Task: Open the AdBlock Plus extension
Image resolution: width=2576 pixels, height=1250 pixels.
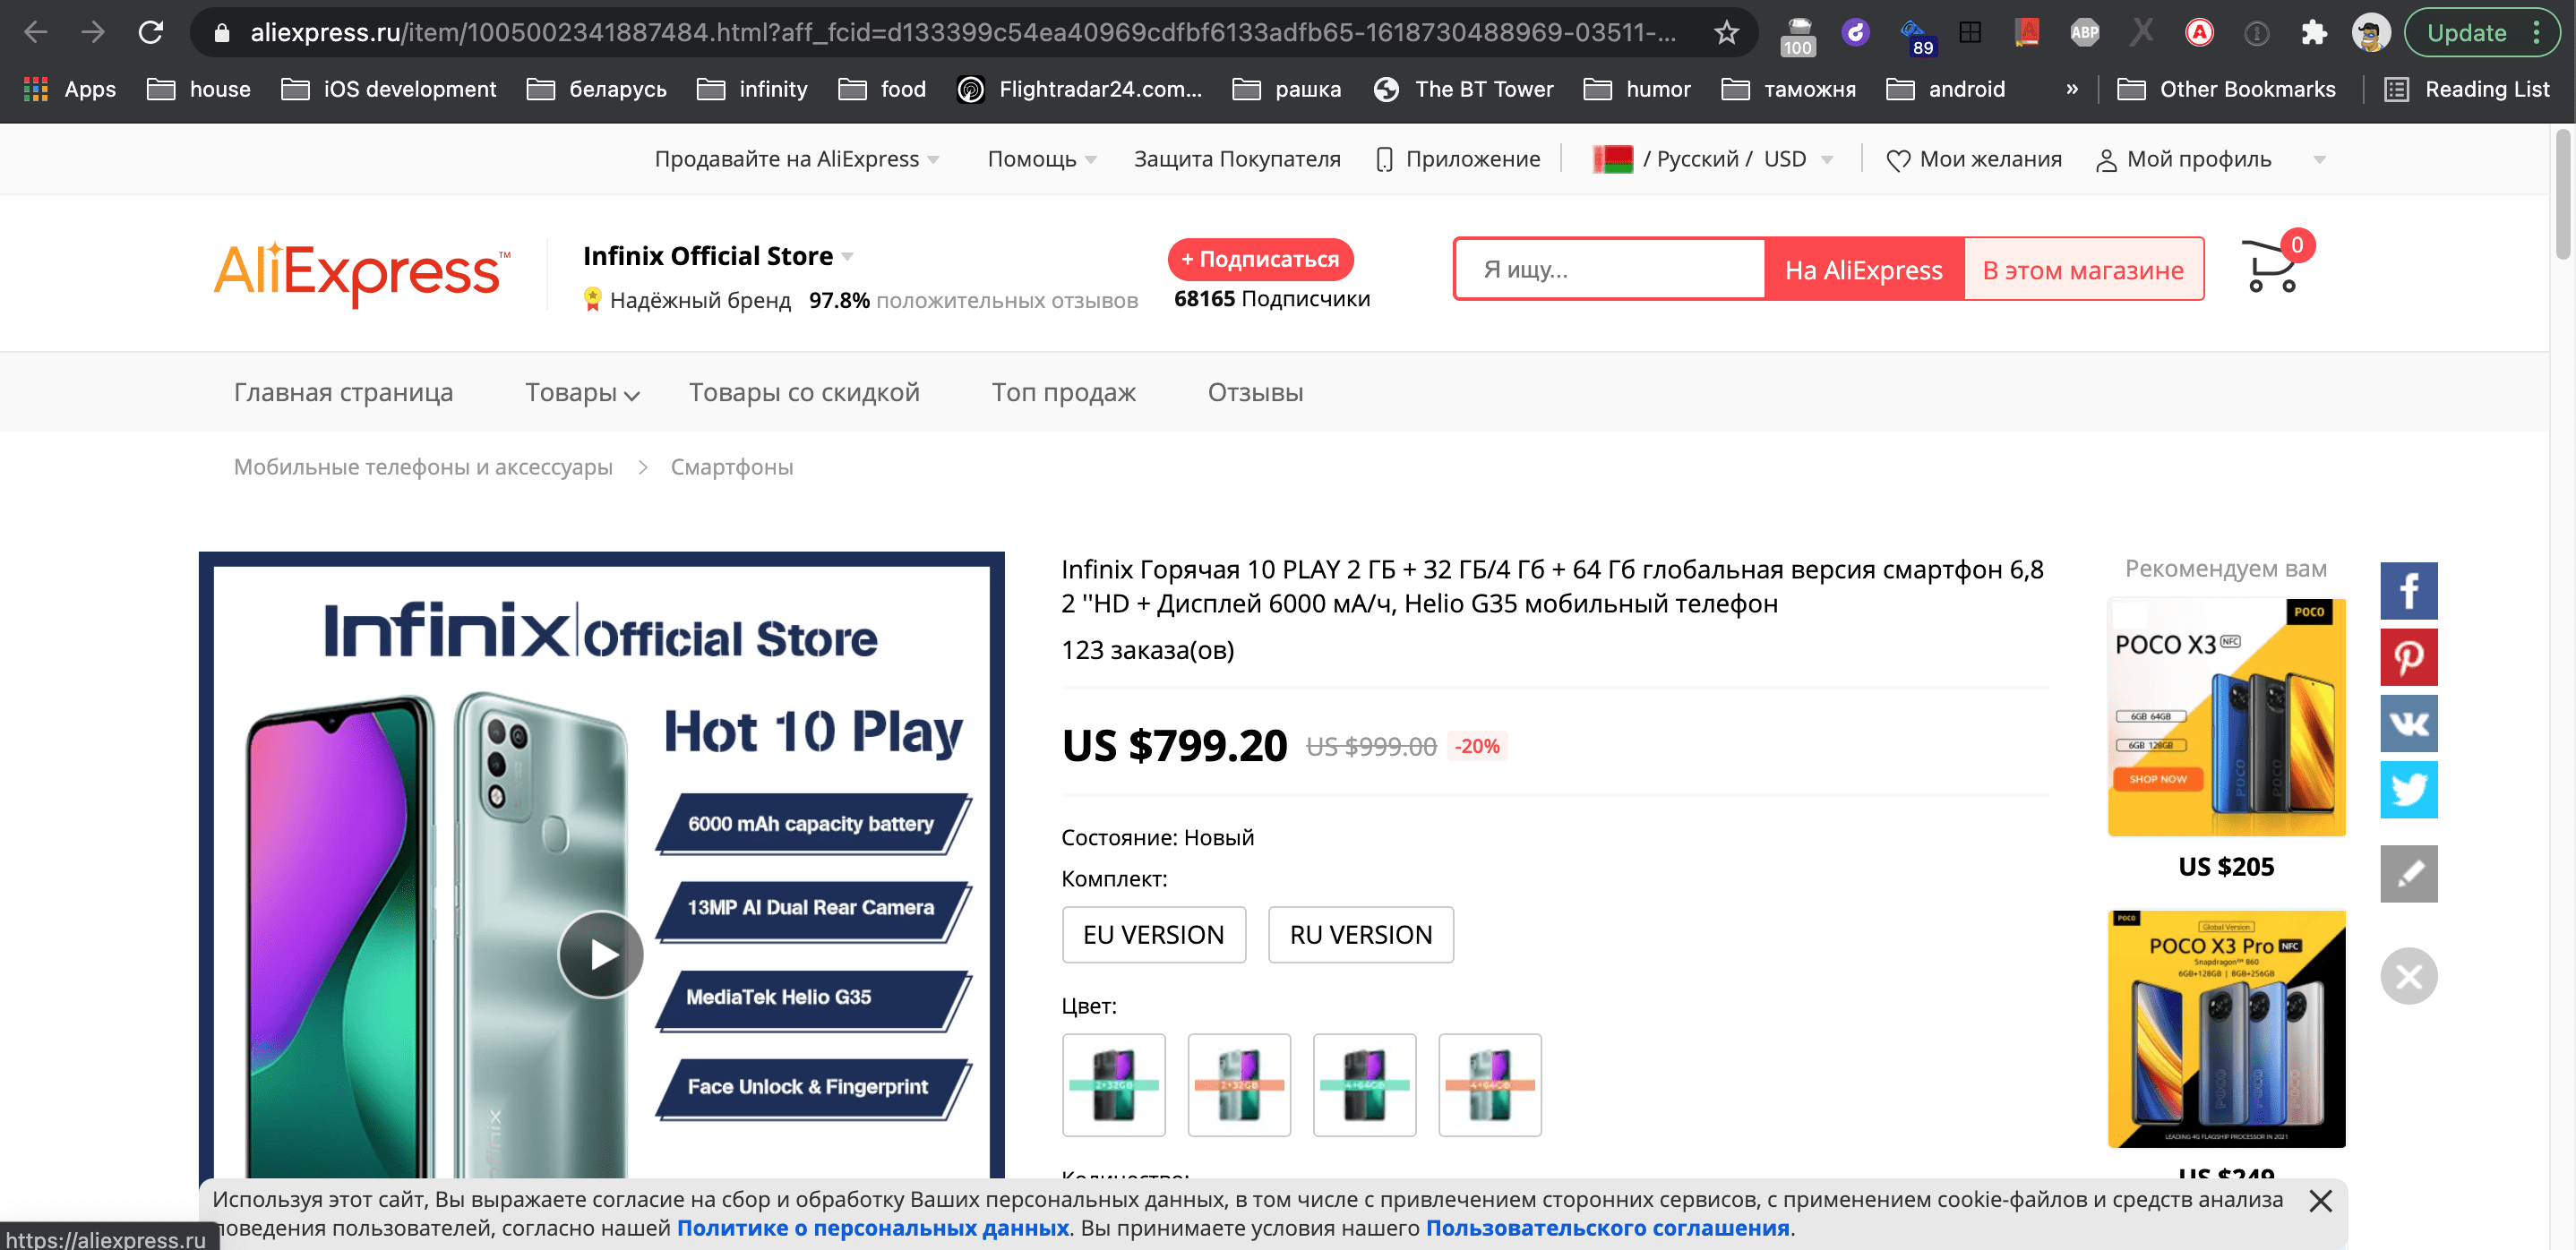Action: [2085, 33]
